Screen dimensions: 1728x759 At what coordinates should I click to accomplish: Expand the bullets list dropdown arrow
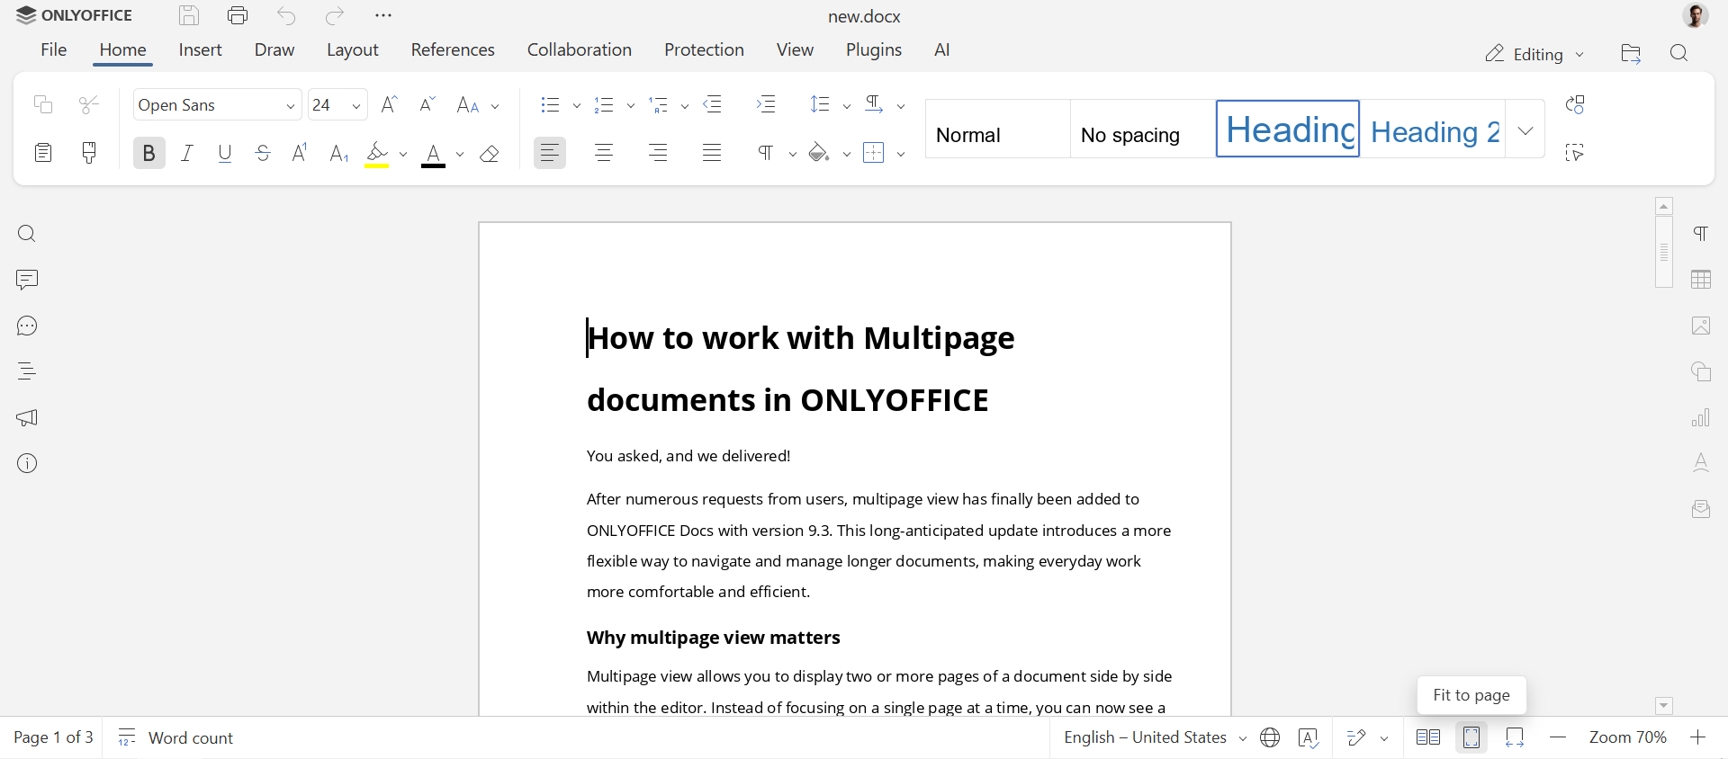pyautogui.click(x=577, y=106)
